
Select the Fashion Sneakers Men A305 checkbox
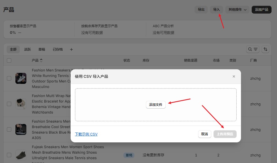pos(9,129)
